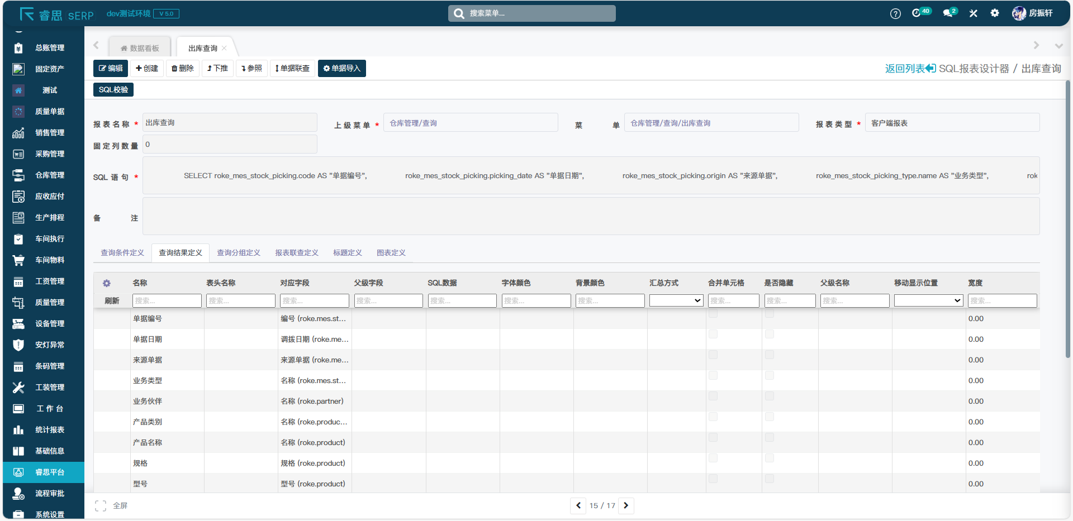This screenshot has height=521, width=1073.
Task: Switch to 图表定义 tab
Action: tap(391, 253)
